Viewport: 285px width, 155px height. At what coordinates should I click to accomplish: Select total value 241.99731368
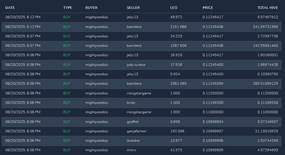click(265, 27)
